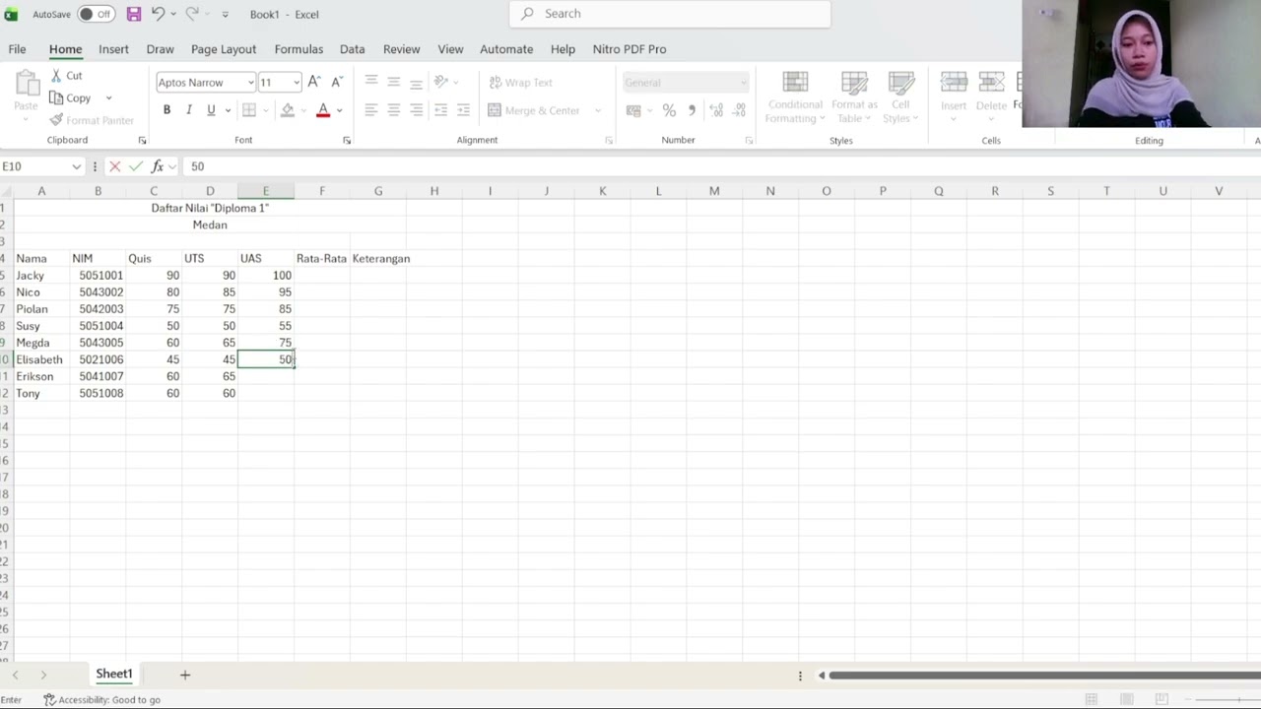Click Decrease Indent icon
Screen dimensions: 1261x709
point(440,110)
